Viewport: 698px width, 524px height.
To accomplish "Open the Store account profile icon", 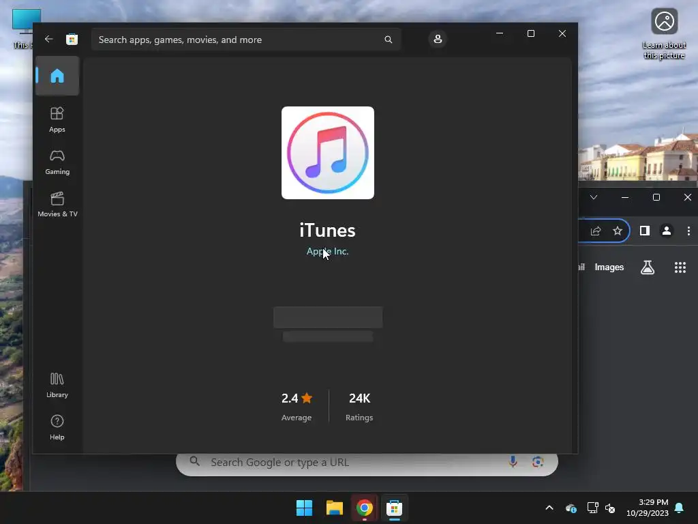I will 438,39.
